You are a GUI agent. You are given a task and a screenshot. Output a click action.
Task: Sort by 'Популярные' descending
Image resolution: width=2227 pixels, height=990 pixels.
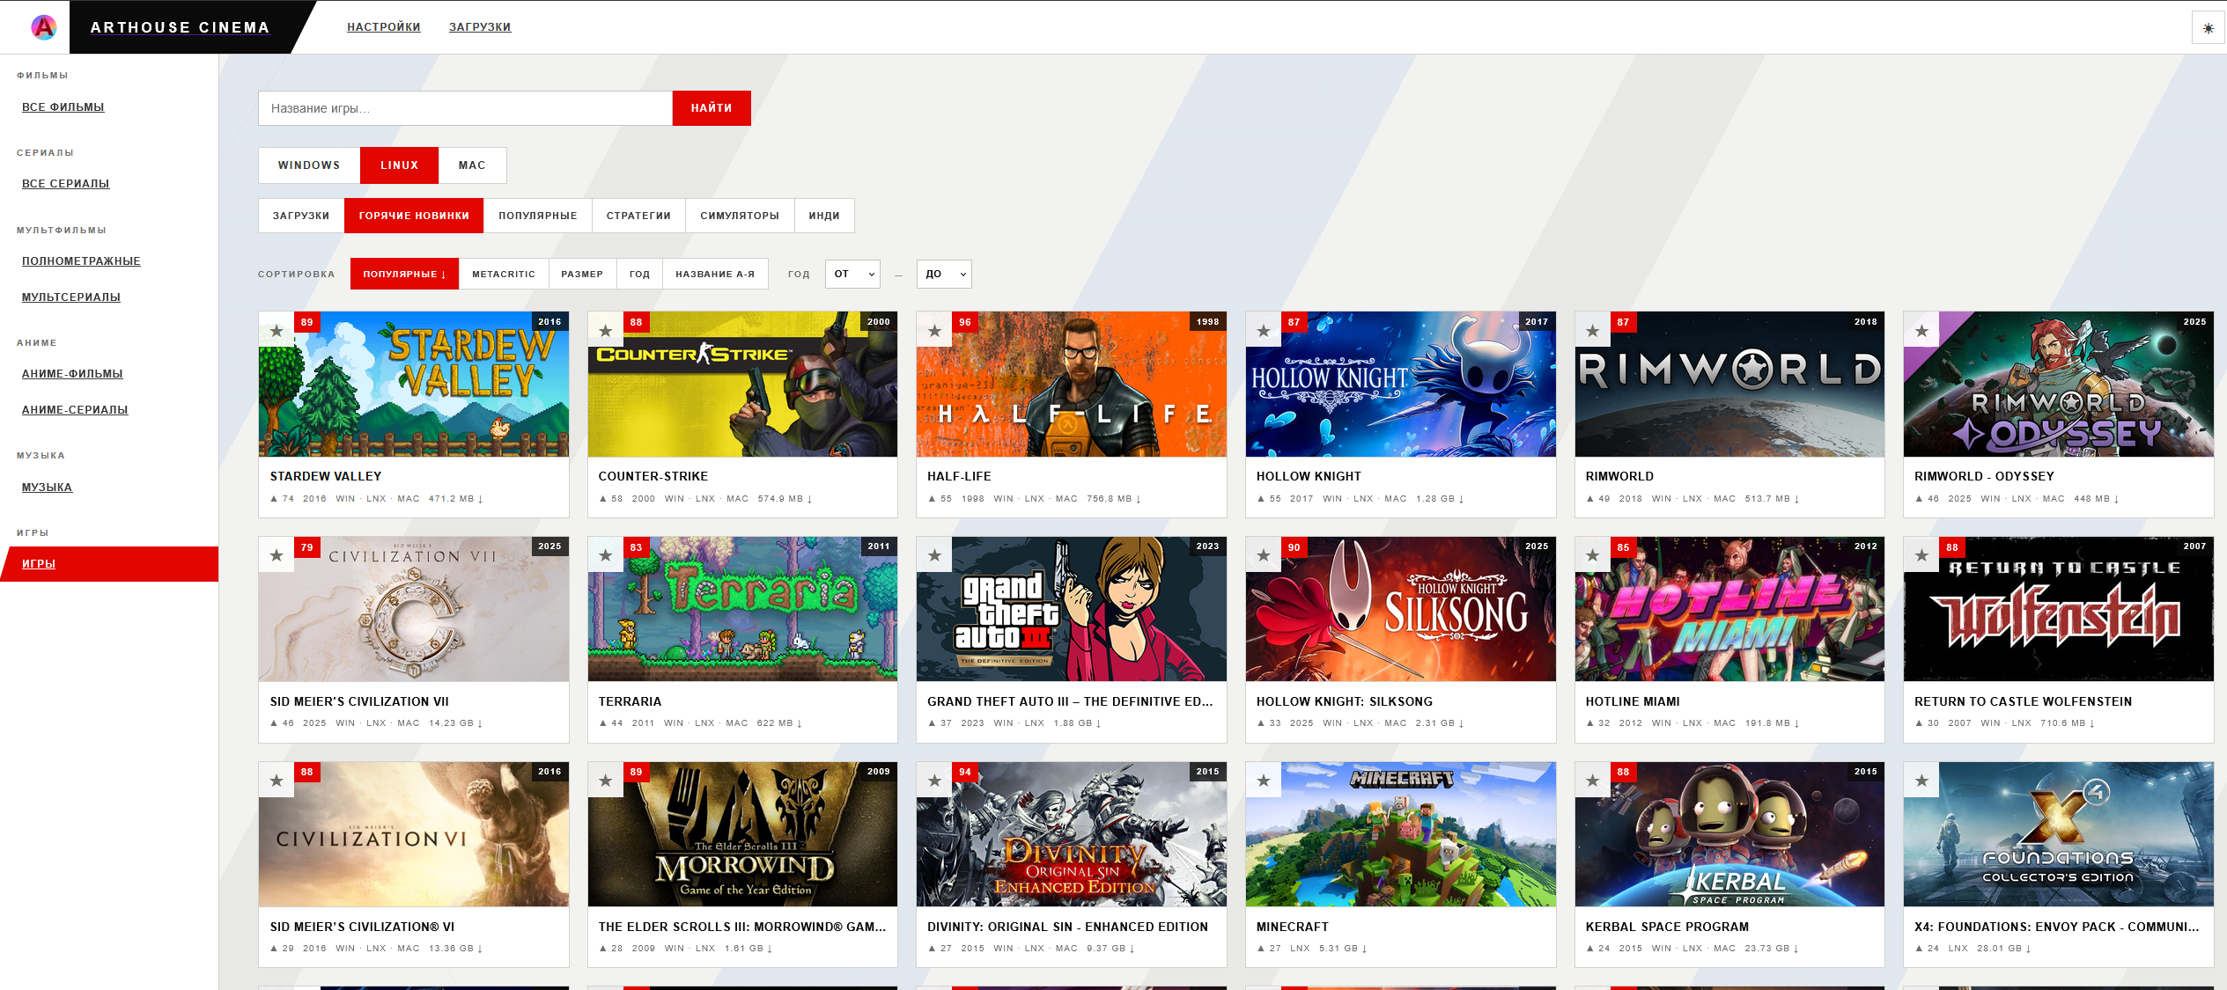(404, 274)
